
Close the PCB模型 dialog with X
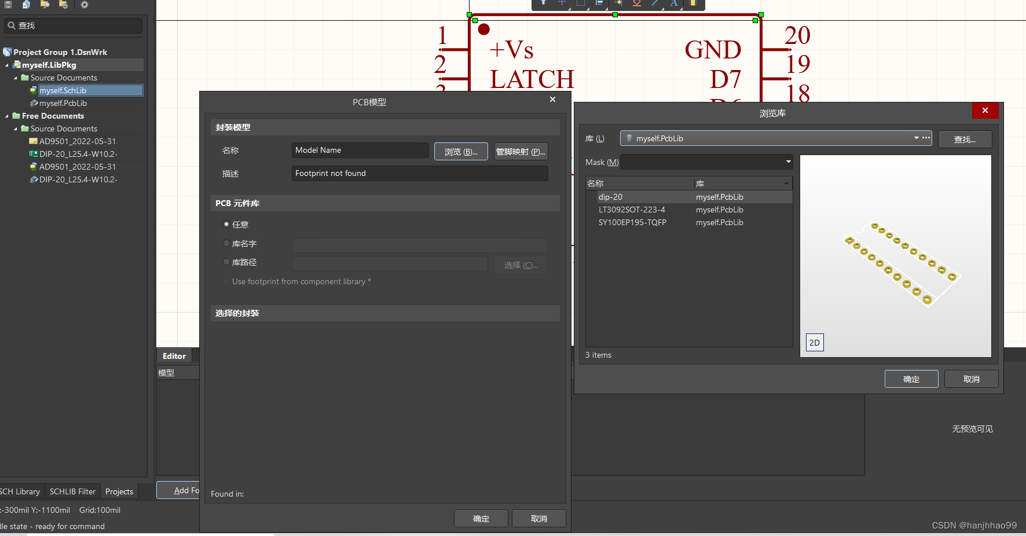click(552, 100)
